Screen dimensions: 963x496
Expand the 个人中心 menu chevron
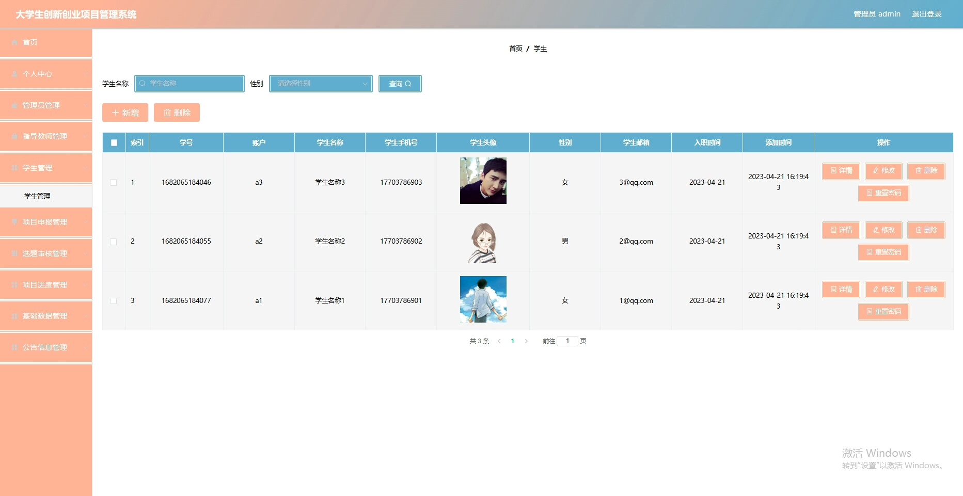85,74
